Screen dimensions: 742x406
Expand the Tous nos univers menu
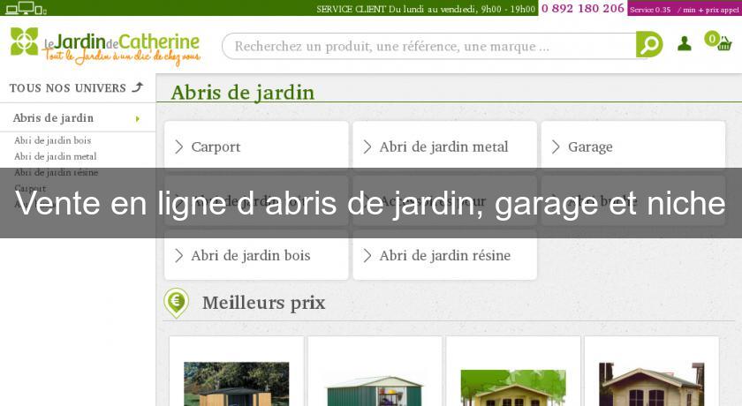(x=69, y=88)
